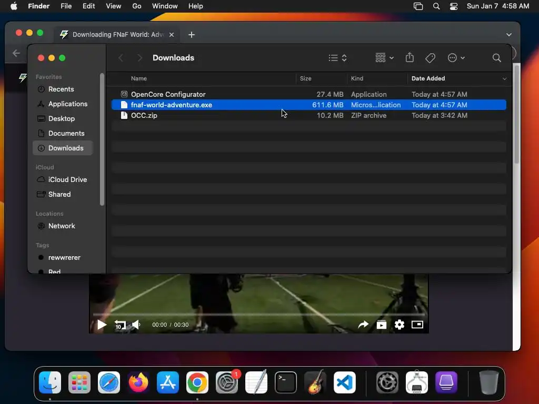Screen dimensions: 539x404
Task: Select Network under Locations
Action: 63,226
